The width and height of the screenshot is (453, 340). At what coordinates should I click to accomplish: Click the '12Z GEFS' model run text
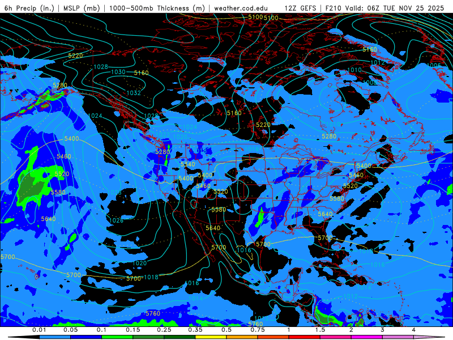(x=301, y=8)
